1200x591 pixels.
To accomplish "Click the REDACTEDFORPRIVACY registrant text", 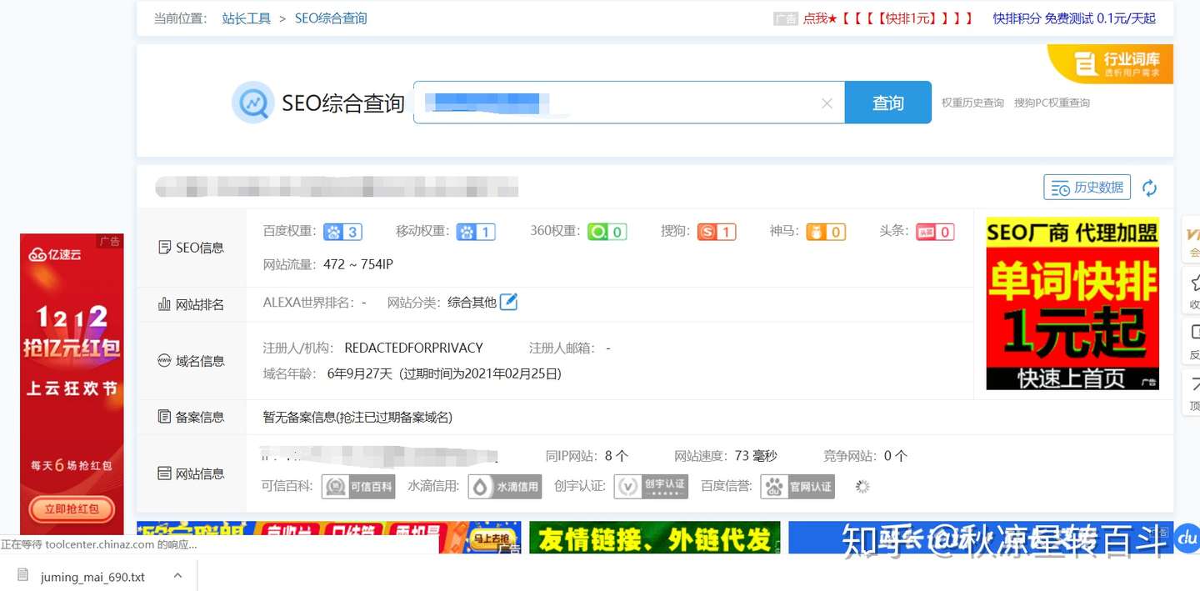I will (413, 348).
